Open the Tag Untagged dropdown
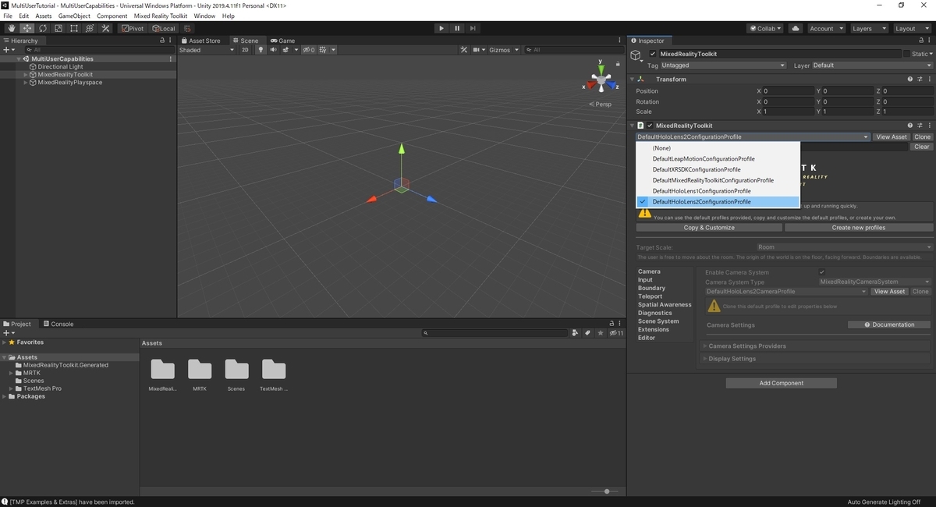The height and width of the screenshot is (507, 936). (724, 66)
